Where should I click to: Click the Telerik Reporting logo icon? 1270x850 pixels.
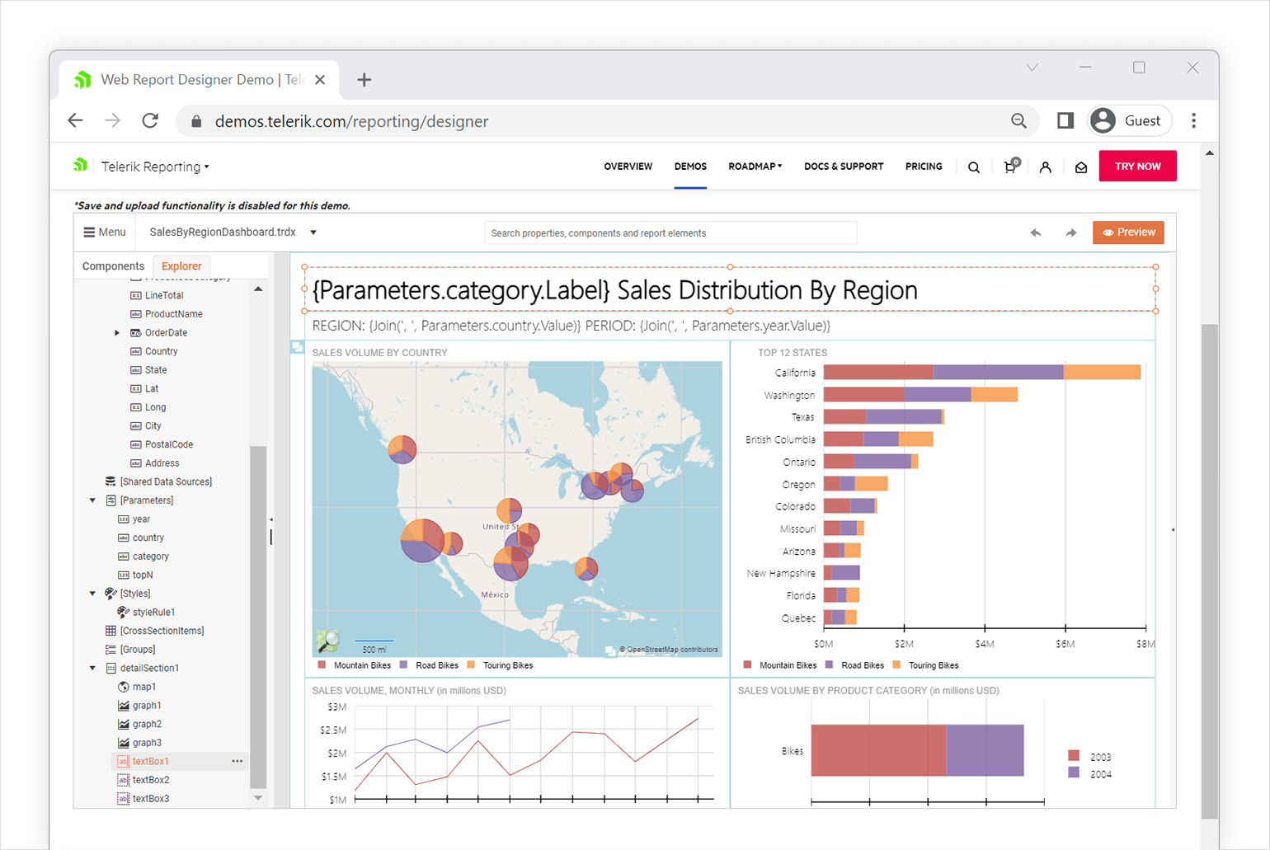[80, 165]
